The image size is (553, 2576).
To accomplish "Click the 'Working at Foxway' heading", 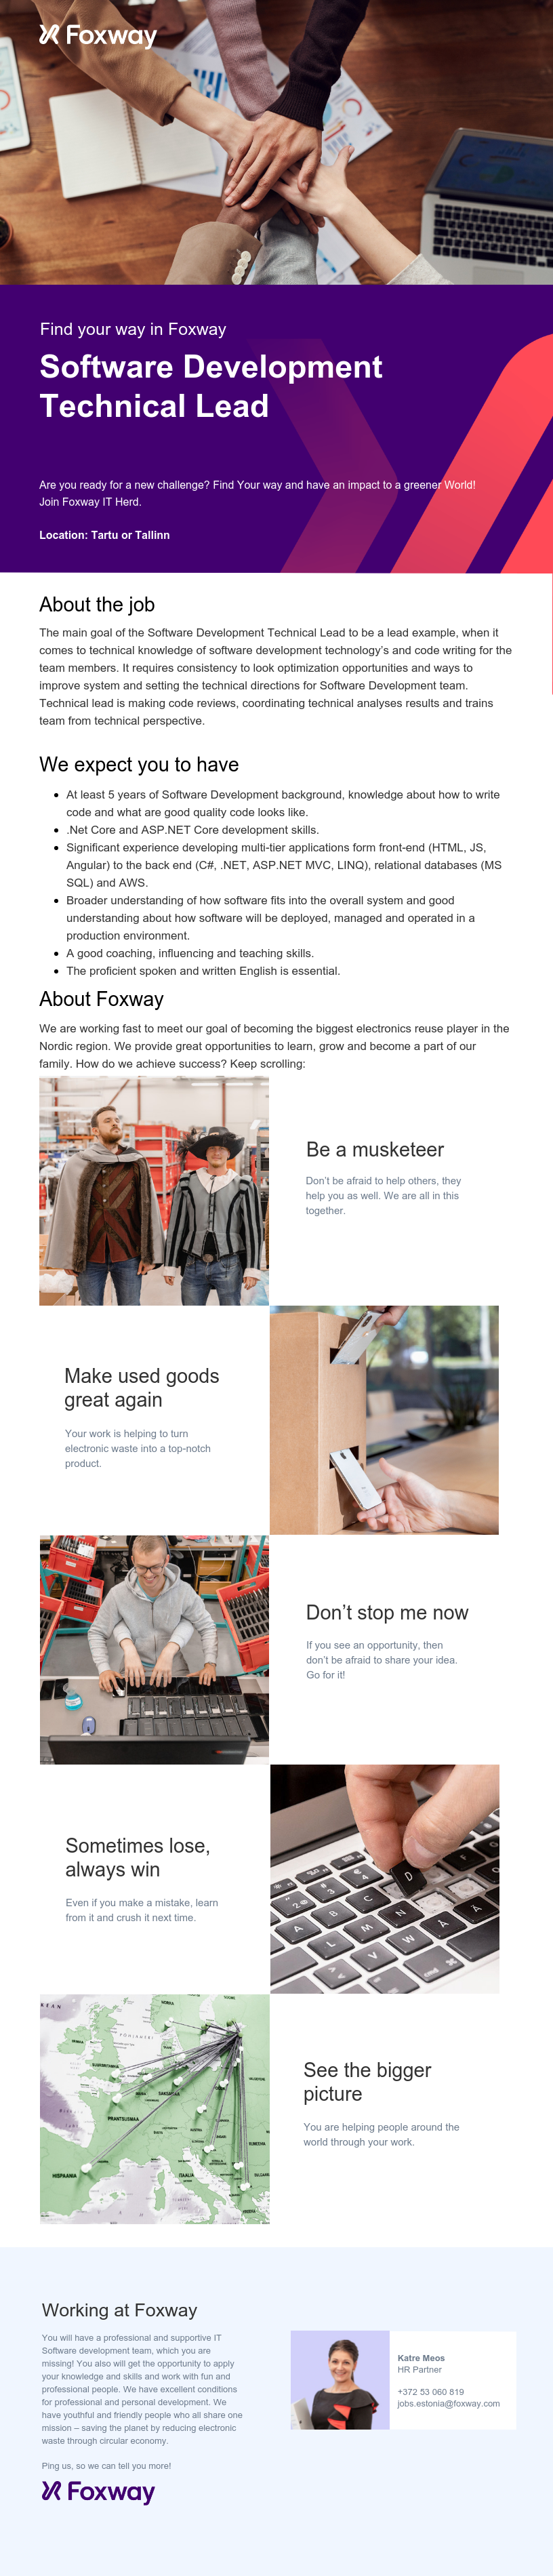I will (119, 2310).
